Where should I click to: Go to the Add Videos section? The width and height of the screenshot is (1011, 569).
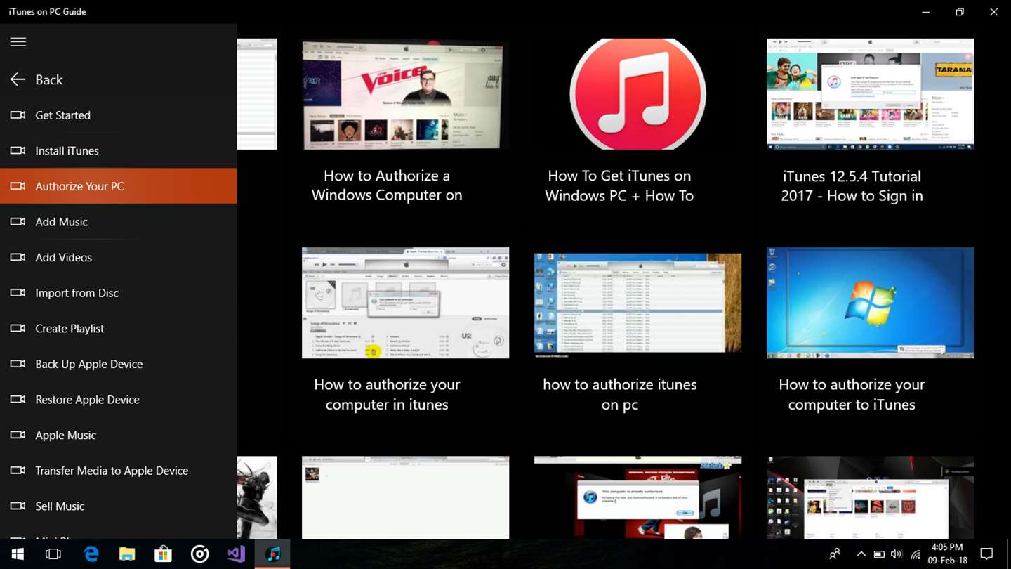[118, 257]
